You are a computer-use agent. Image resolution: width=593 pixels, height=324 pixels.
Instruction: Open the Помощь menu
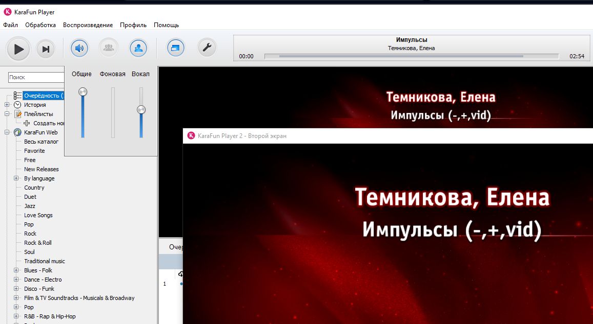167,25
